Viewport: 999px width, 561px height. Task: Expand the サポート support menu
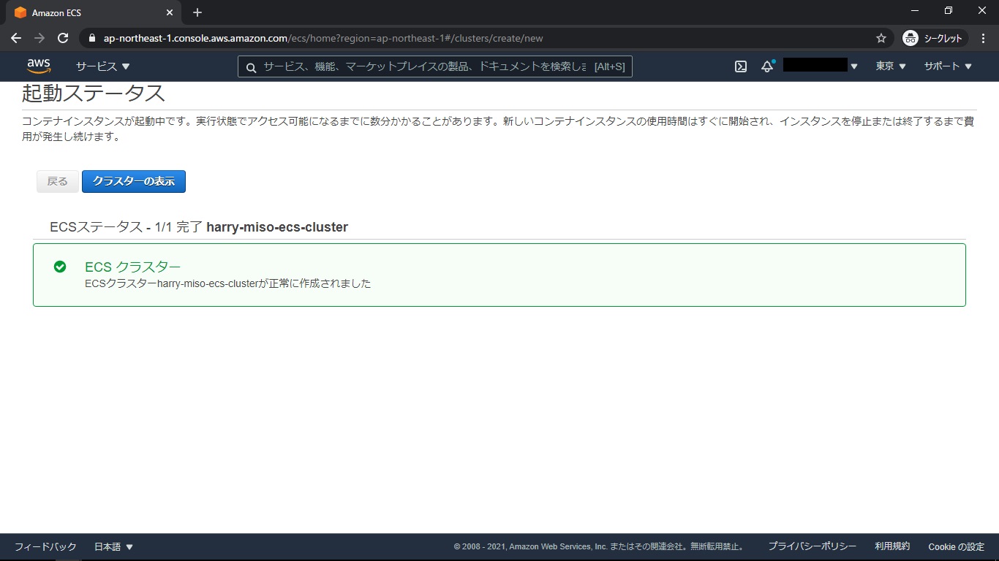pos(948,66)
